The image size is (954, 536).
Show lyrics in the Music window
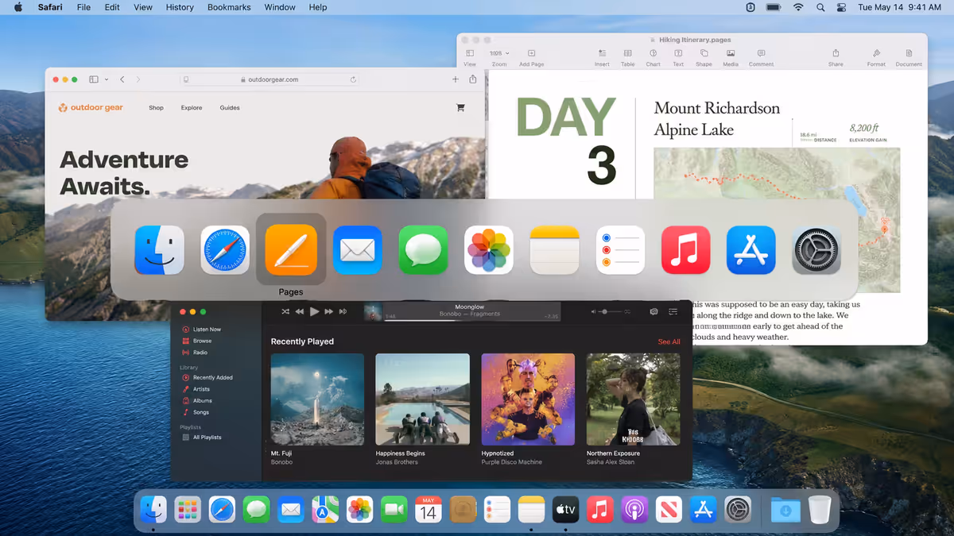tap(653, 312)
